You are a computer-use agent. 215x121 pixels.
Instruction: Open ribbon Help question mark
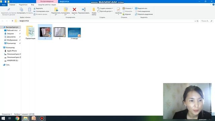pos(214,5)
